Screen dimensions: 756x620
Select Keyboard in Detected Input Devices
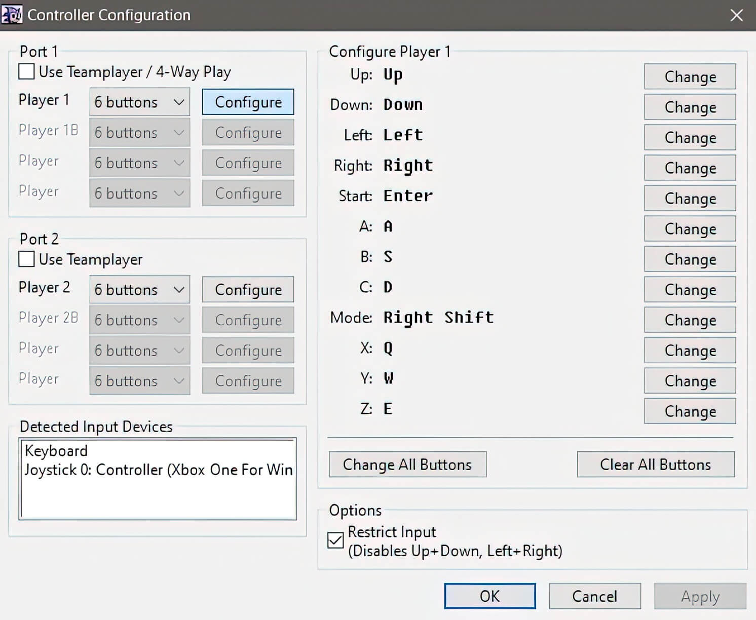click(x=56, y=451)
